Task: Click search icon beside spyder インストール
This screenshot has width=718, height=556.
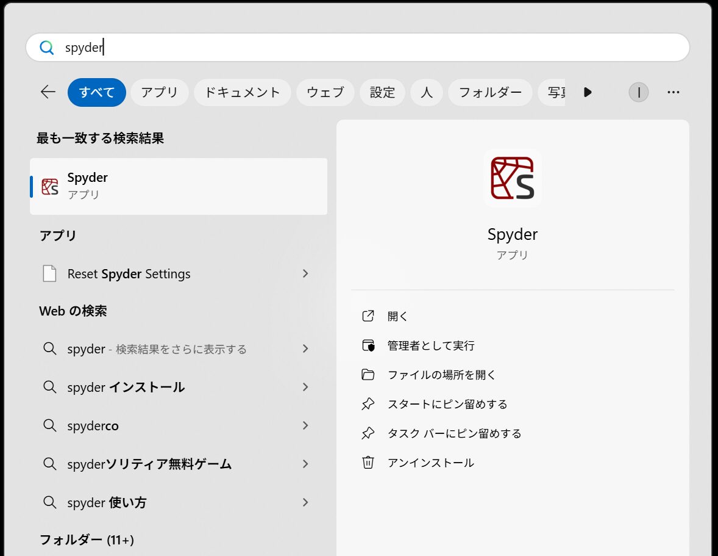Action: point(49,388)
